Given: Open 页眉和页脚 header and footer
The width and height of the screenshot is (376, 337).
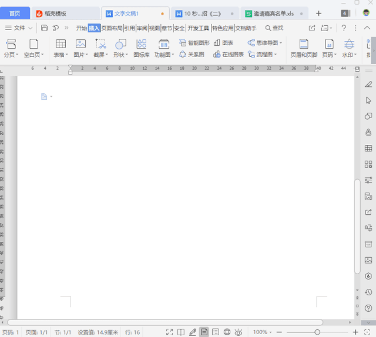Looking at the screenshot, I should coord(304,48).
